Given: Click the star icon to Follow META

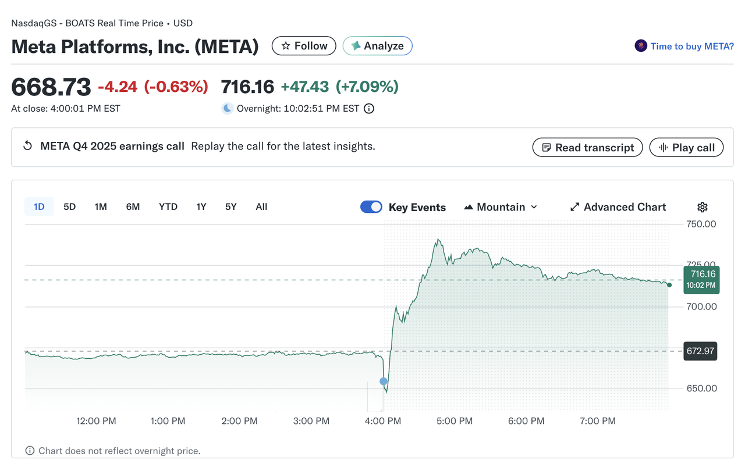Looking at the screenshot, I should point(286,45).
